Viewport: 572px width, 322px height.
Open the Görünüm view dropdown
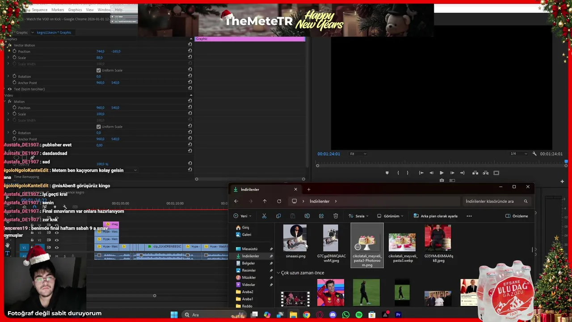click(390, 216)
